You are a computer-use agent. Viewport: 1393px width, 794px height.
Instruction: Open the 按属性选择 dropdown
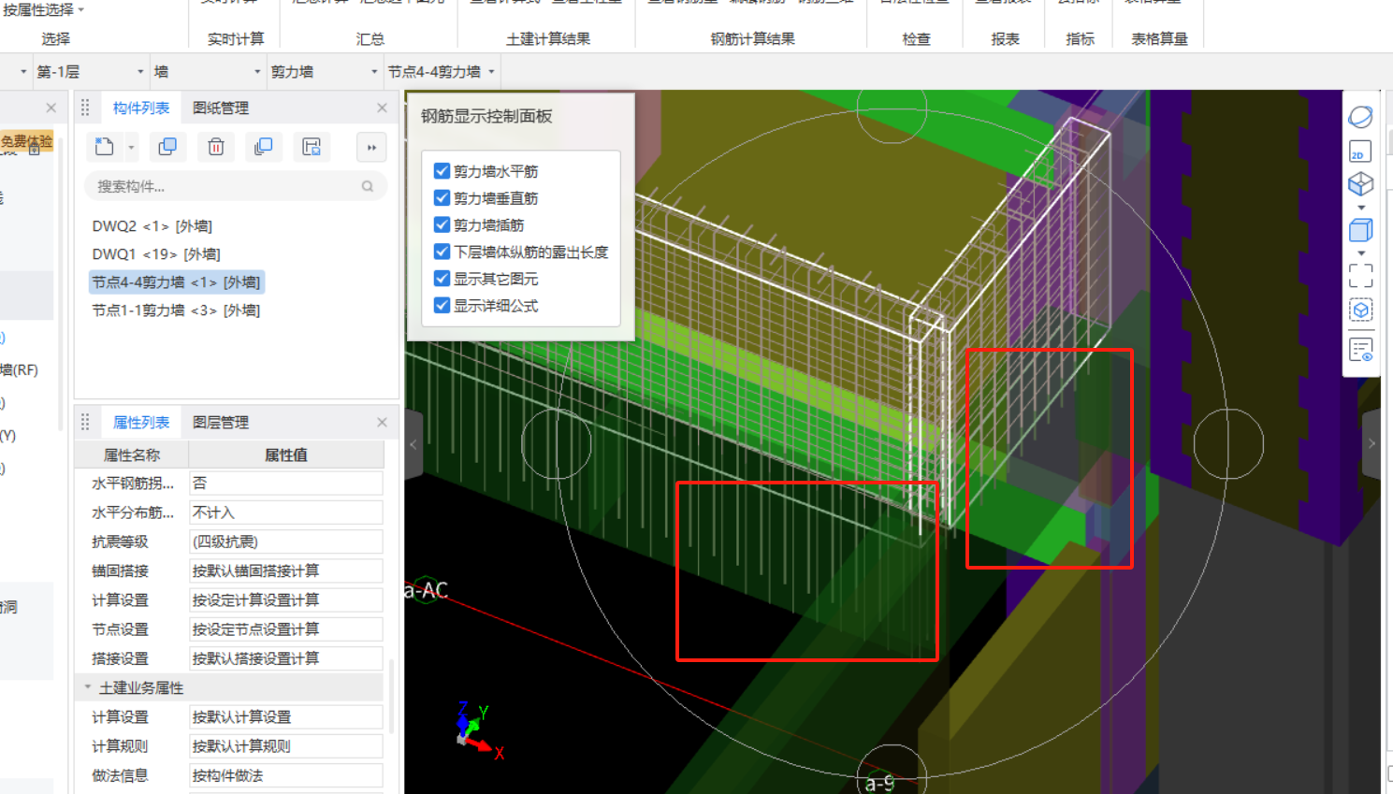click(43, 9)
